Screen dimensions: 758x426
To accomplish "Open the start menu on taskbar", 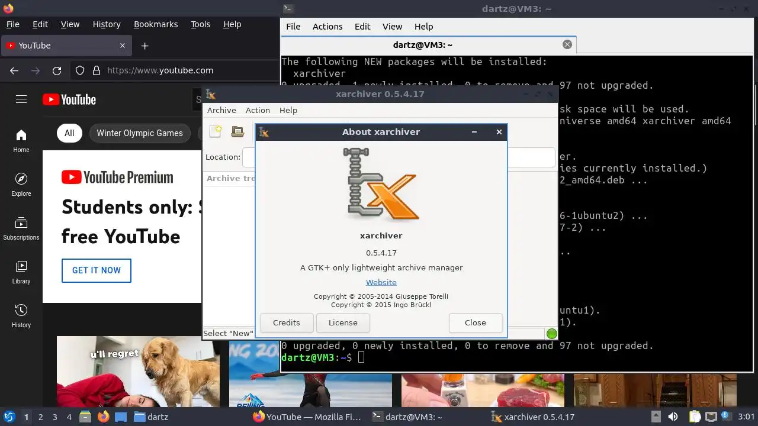I will 9,417.
